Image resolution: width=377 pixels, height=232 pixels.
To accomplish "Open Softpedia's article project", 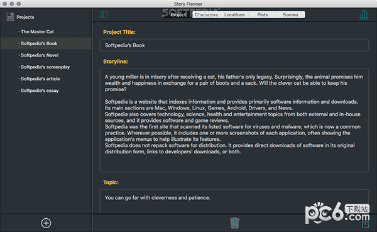I will 46,79.
